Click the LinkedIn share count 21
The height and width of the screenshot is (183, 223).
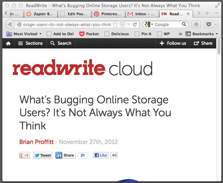pos(83,155)
